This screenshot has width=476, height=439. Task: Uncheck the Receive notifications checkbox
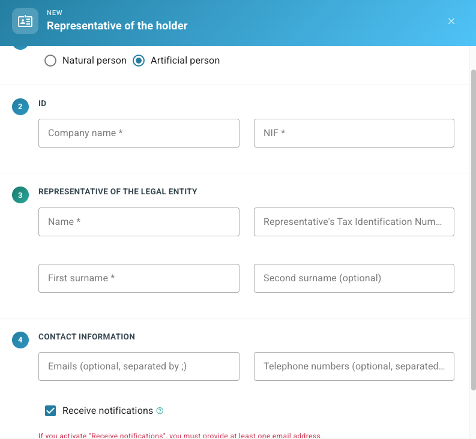pyautogui.click(x=50, y=411)
